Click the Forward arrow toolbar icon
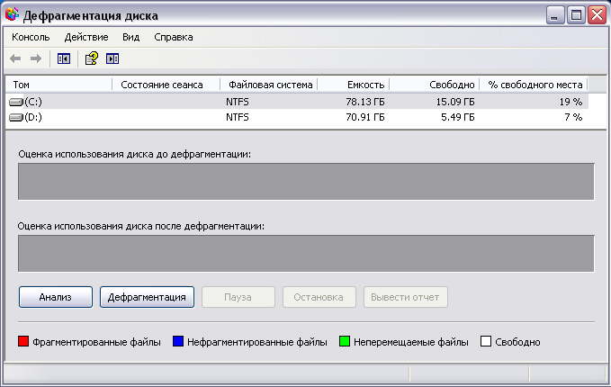The image size is (611, 387). click(36, 58)
